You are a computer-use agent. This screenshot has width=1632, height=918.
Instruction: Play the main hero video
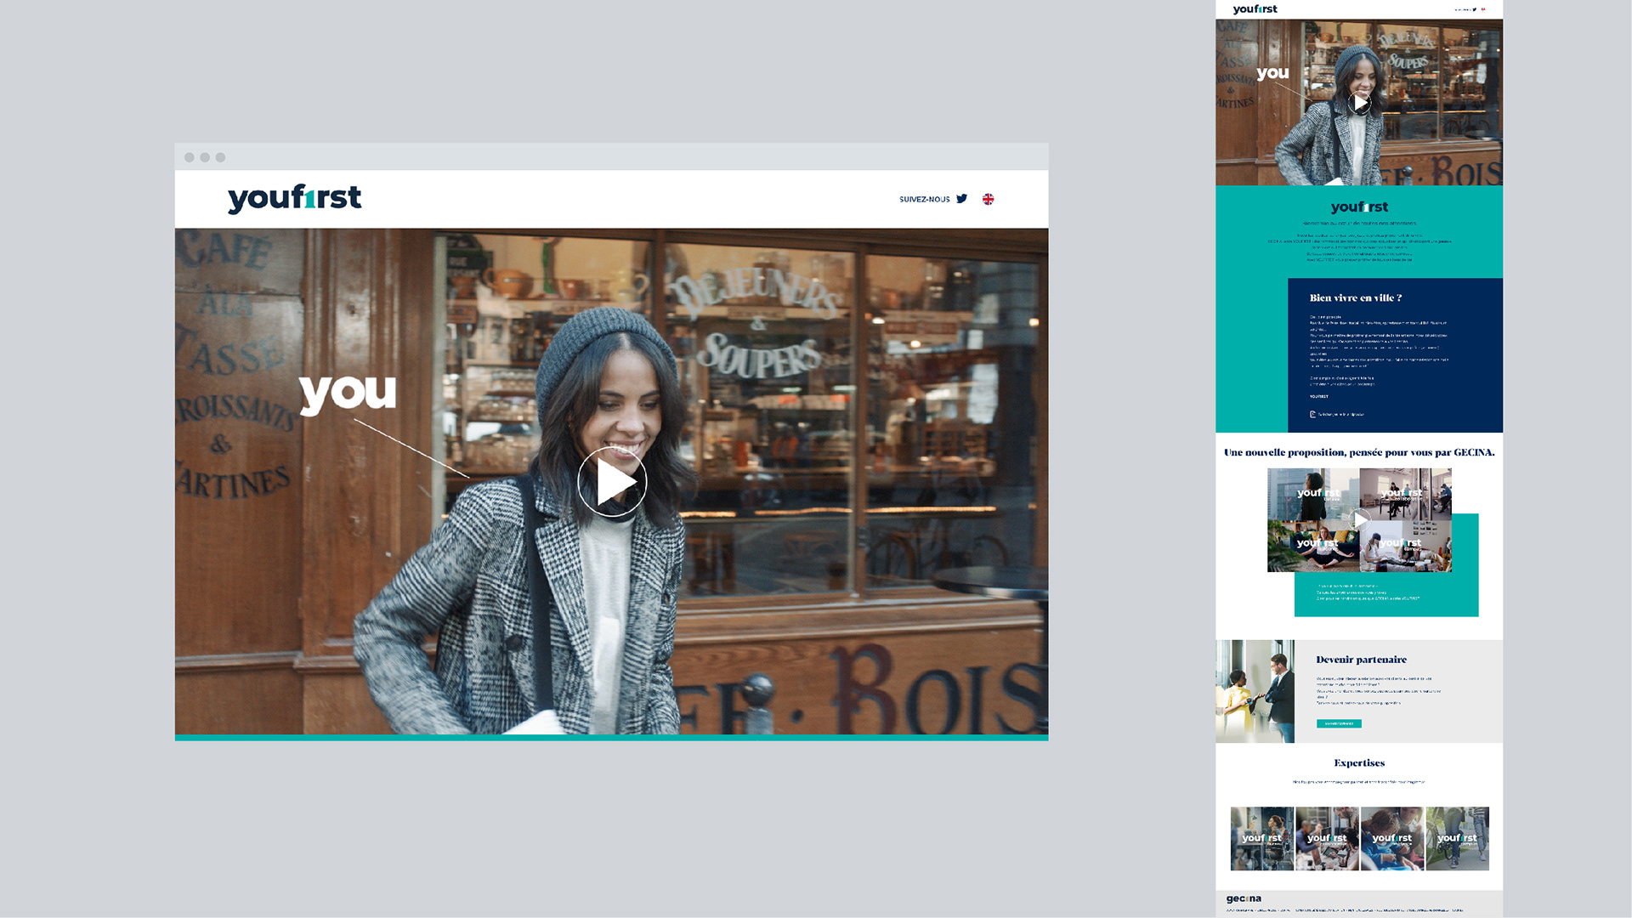pyautogui.click(x=612, y=482)
